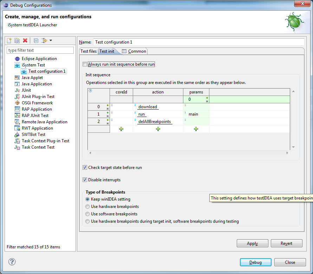This screenshot has width=313, height=274.
Task: Select Java Applet launch type
Action: coord(32,78)
